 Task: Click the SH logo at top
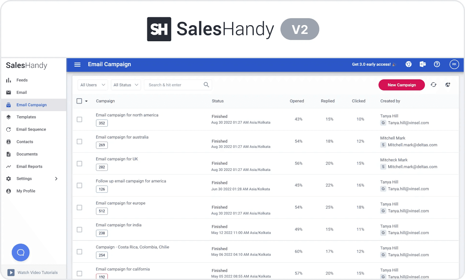pyautogui.click(x=159, y=29)
